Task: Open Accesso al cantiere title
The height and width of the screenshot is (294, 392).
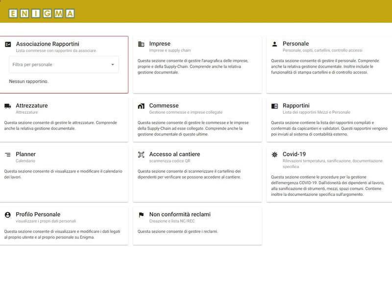Action: tap(174, 154)
